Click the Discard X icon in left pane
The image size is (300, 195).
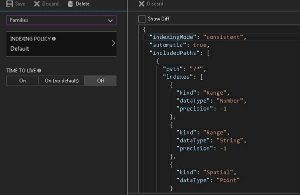(x=37, y=3)
